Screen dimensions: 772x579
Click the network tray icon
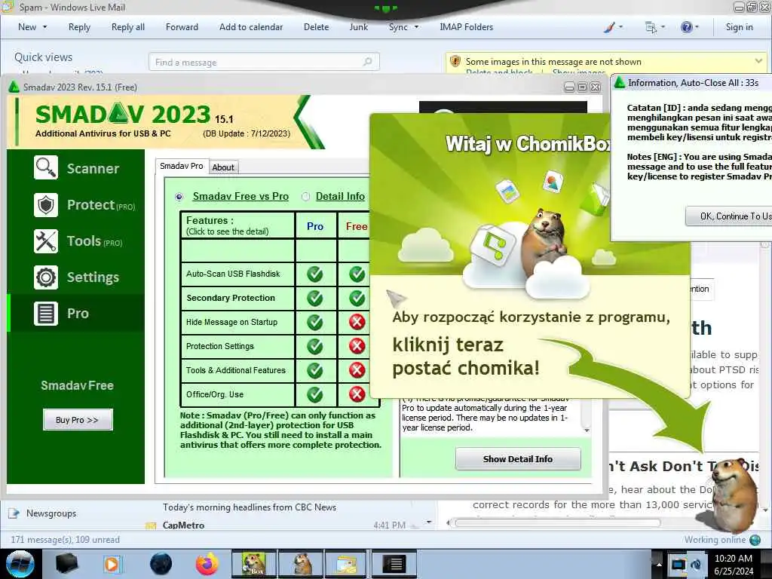pos(679,564)
